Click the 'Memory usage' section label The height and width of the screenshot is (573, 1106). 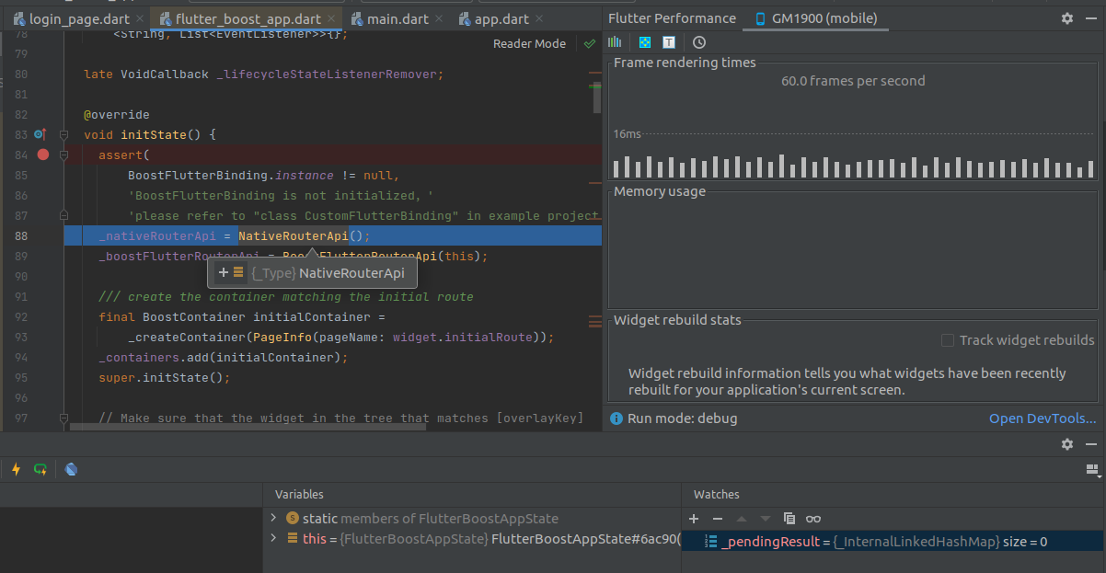[660, 191]
